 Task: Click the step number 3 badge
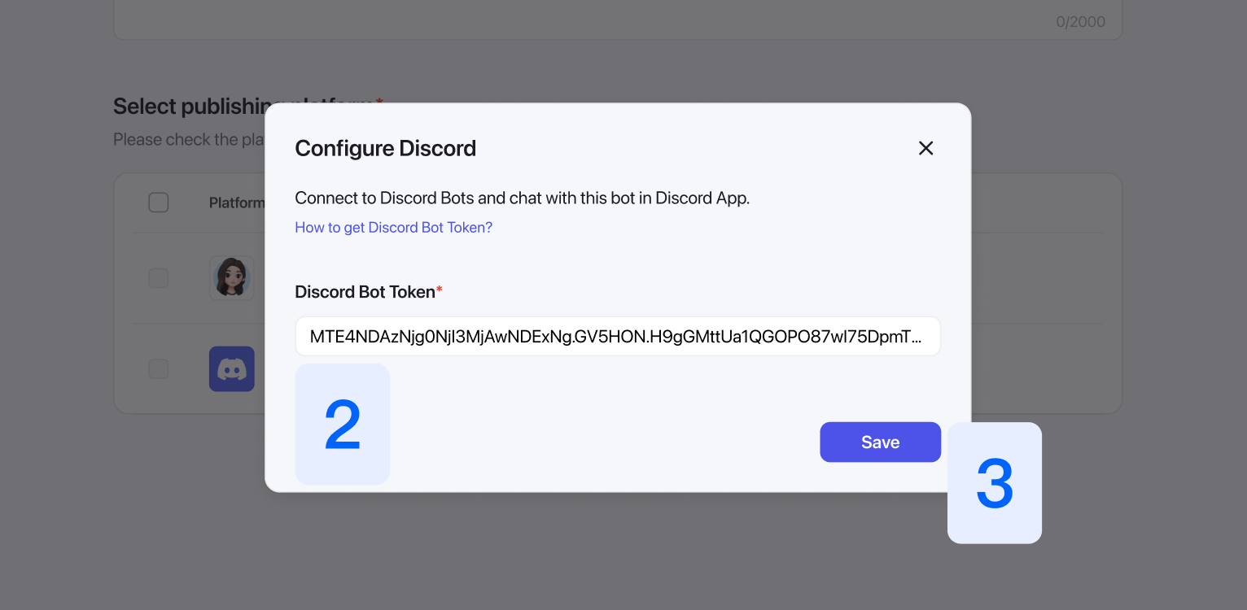click(x=994, y=483)
